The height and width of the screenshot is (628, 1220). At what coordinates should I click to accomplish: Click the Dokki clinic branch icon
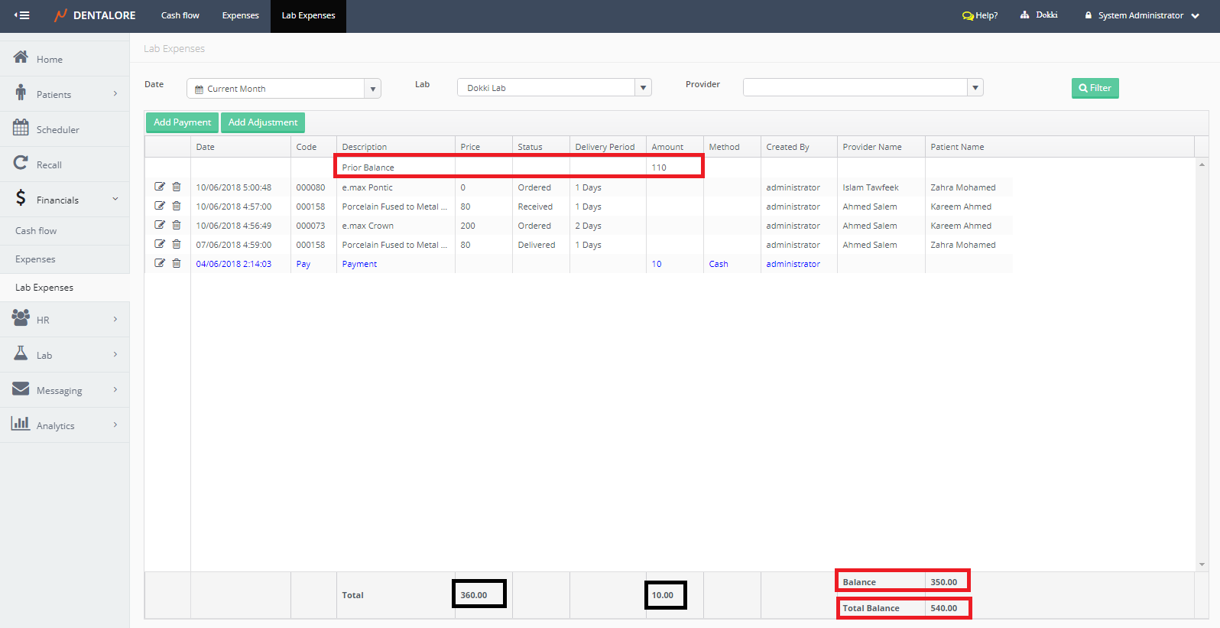tap(1024, 15)
